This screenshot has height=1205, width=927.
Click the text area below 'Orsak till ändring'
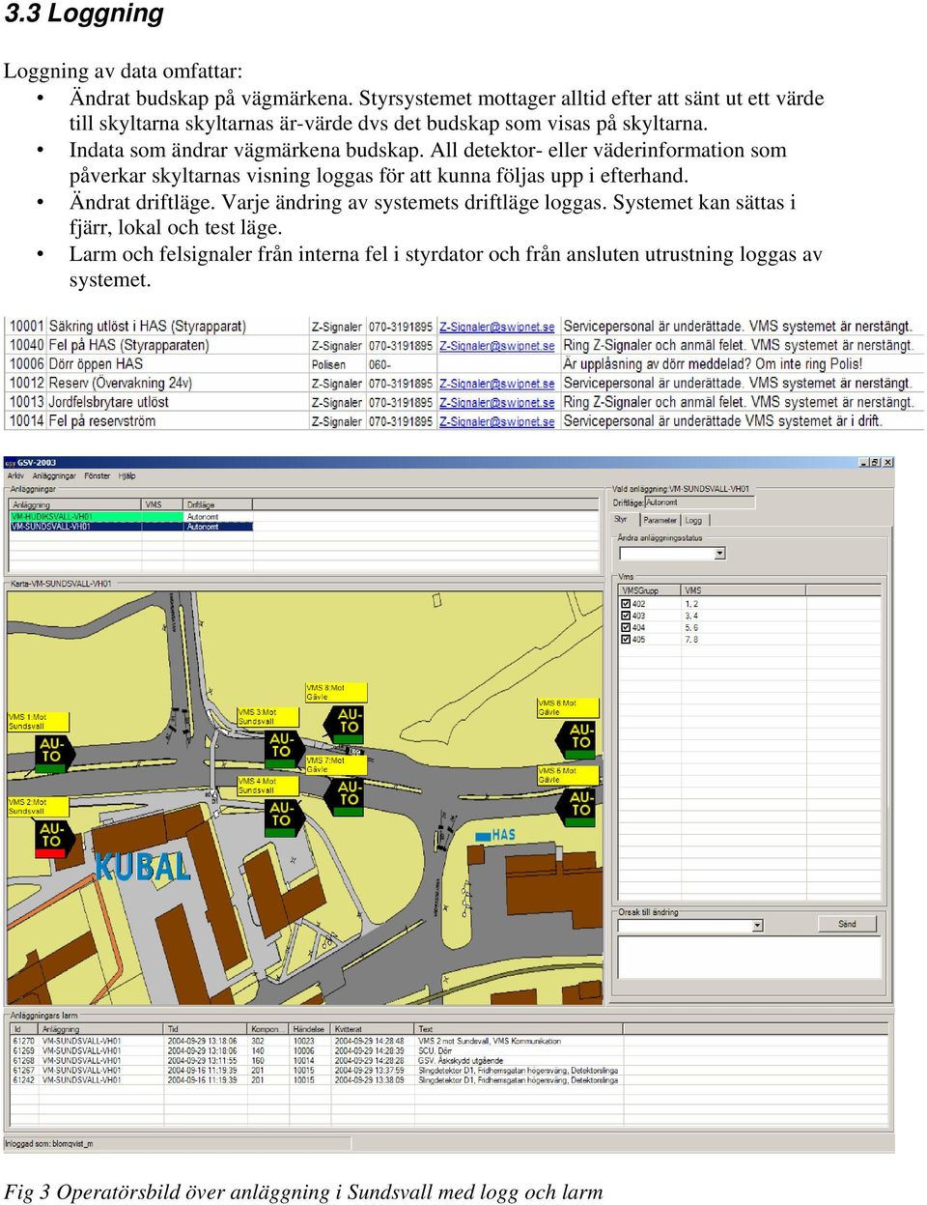click(750, 959)
